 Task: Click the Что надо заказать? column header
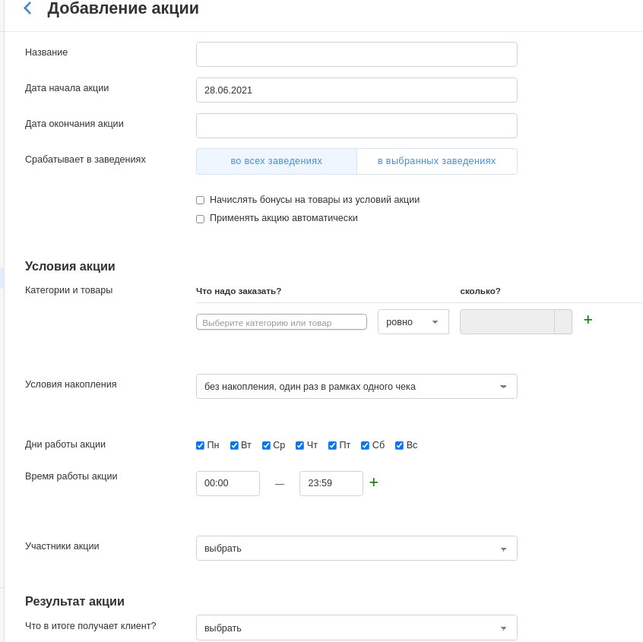tap(239, 291)
